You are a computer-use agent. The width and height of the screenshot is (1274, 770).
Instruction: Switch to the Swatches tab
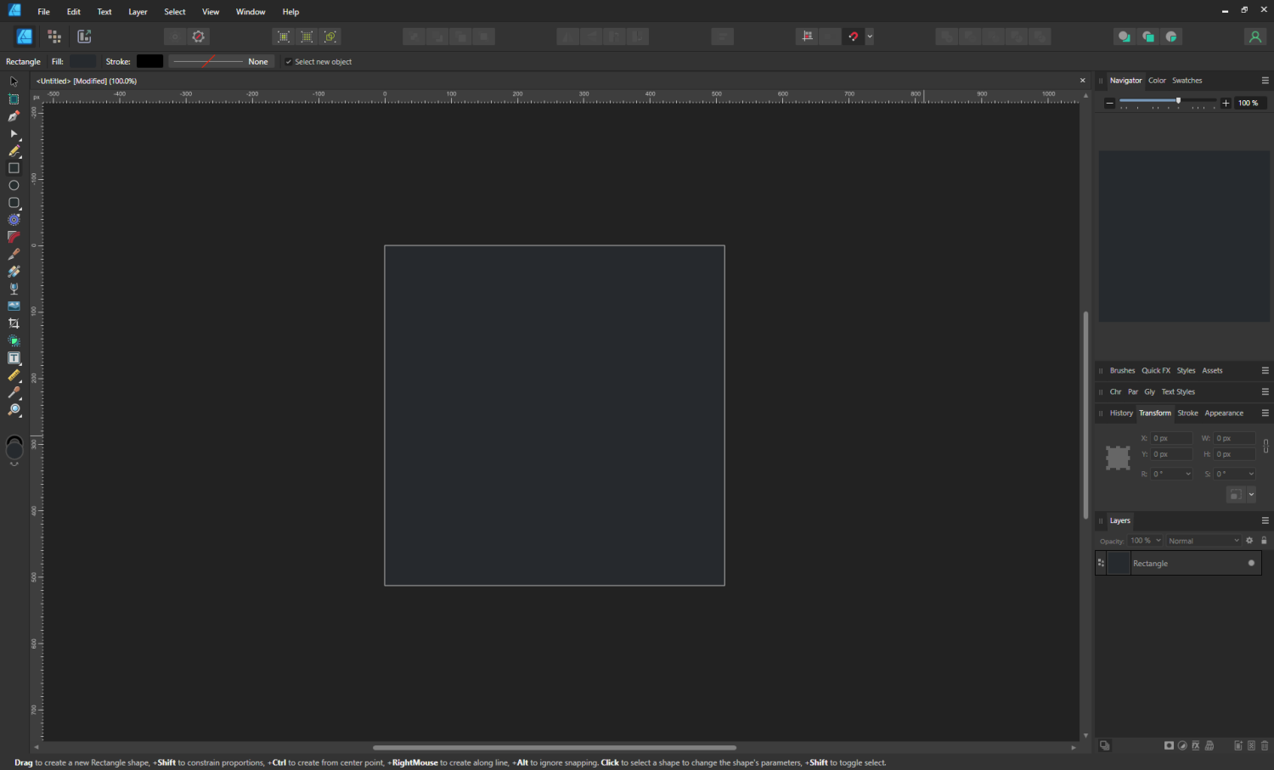pos(1187,80)
